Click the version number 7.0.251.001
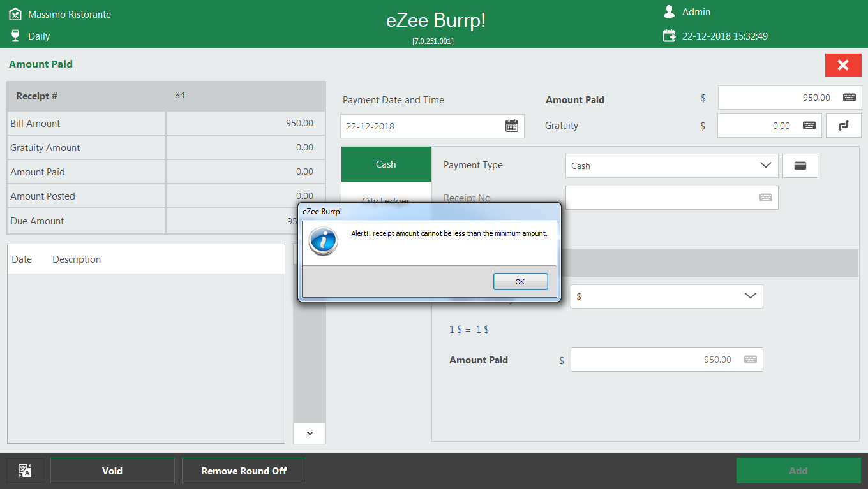The image size is (868, 489). (433, 41)
